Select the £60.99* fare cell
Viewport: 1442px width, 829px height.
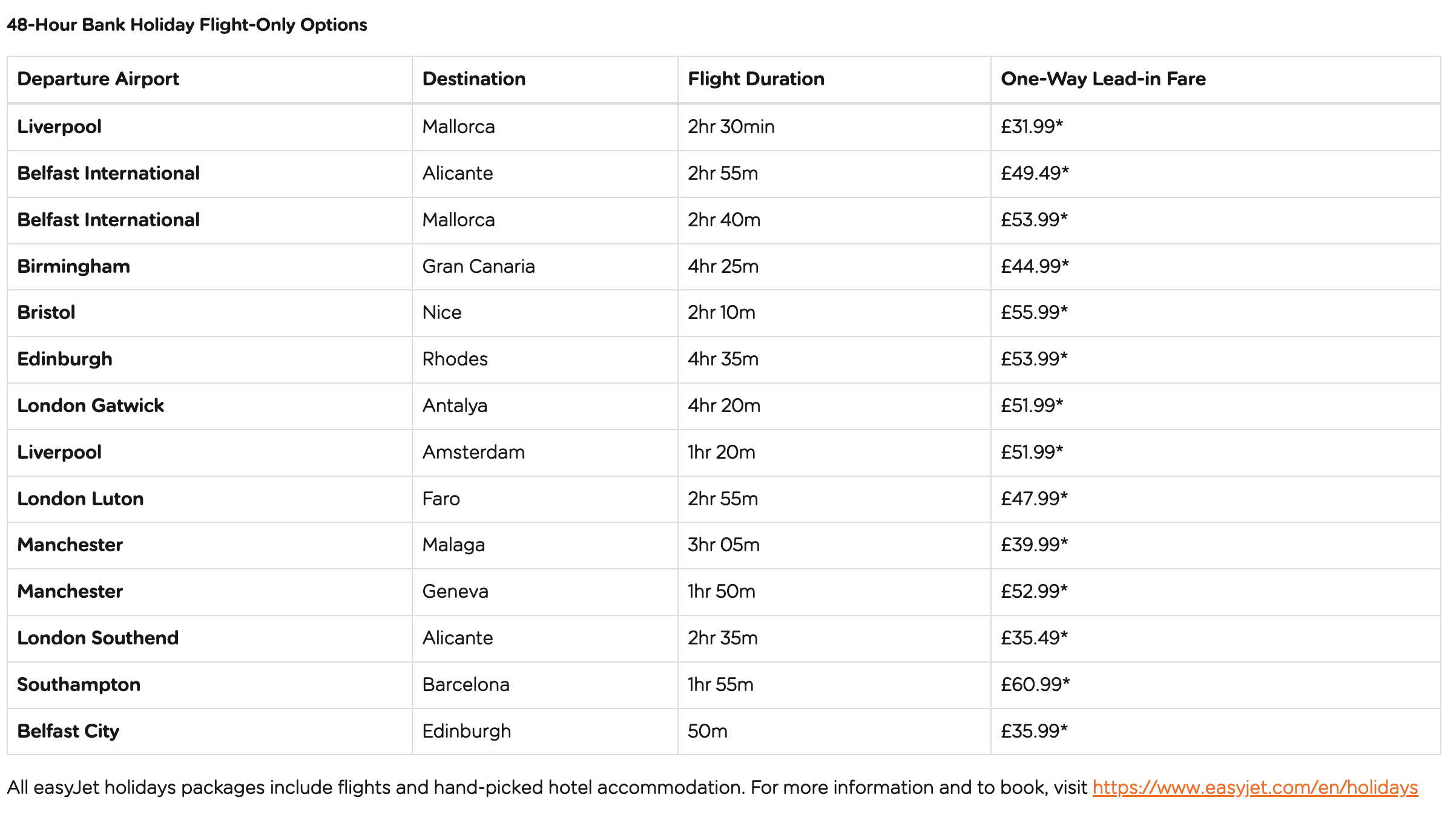[1216, 684]
